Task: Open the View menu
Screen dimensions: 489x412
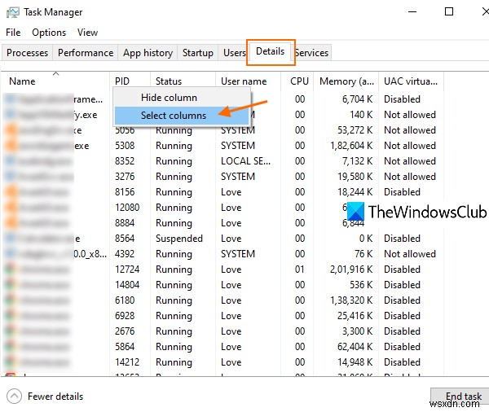Action: [x=88, y=33]
